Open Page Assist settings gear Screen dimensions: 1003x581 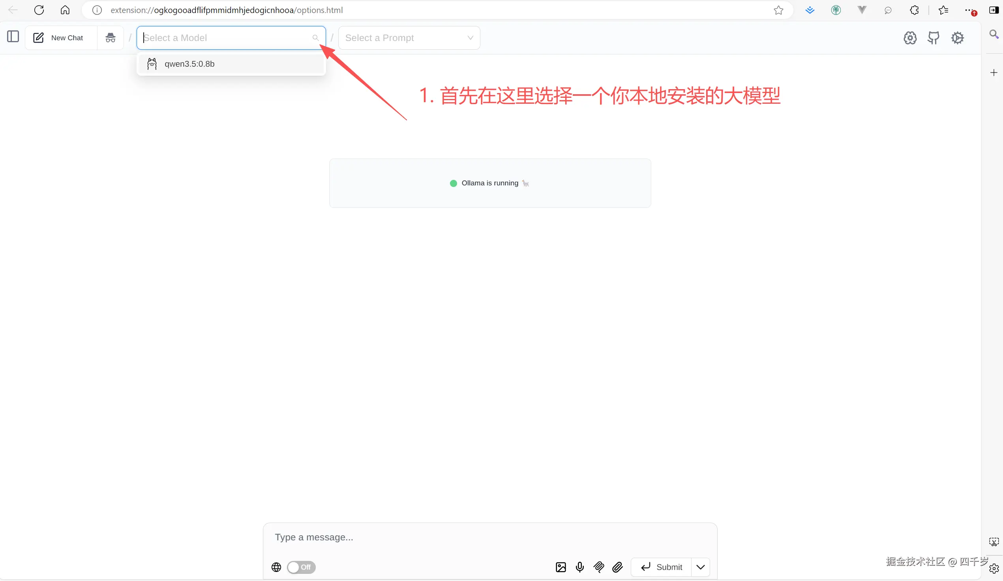click(x=958, y=38)
